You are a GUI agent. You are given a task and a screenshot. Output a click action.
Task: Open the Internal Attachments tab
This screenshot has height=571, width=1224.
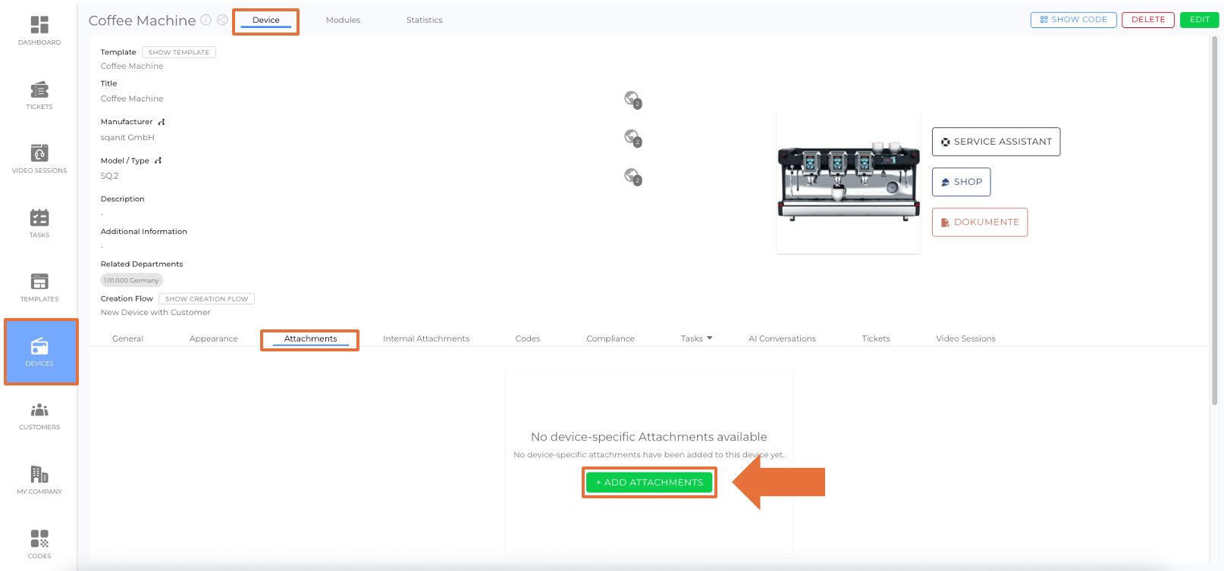pos(426,339)
